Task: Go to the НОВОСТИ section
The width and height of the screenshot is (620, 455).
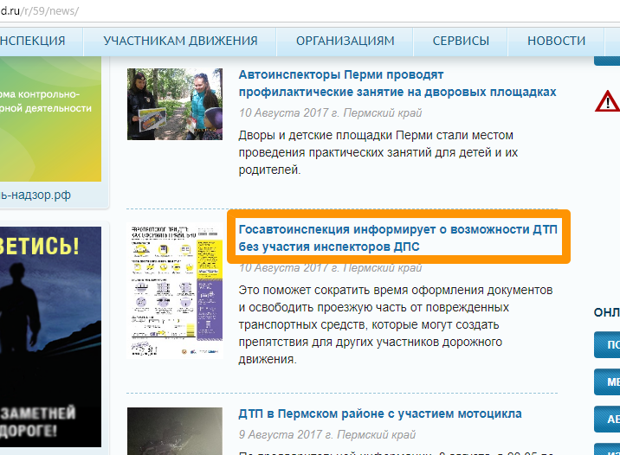Action: coord(556,41)
